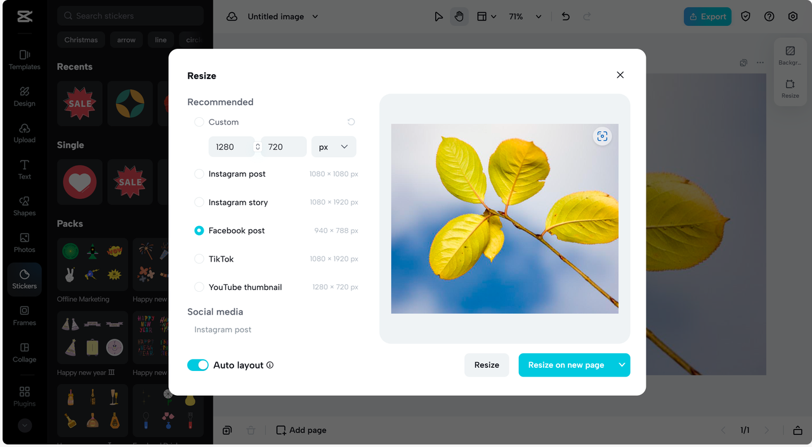
Task: Click the Search stickers field
Action: click(130, 16)
